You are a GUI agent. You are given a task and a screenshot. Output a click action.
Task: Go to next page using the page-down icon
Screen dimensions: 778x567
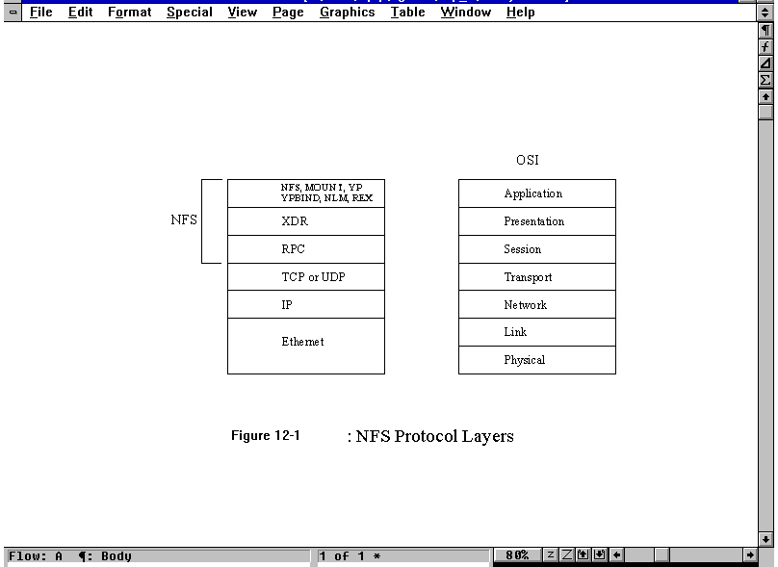pyautogui.click(x=599, y=555)
